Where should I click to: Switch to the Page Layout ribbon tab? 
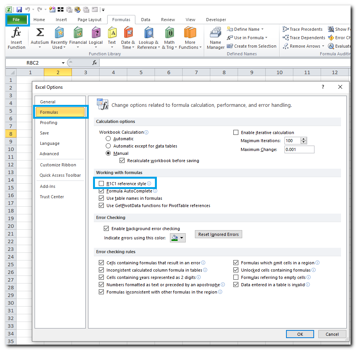[x=90, y=20]
